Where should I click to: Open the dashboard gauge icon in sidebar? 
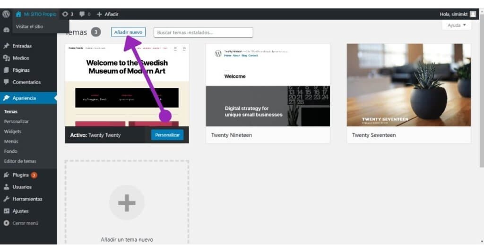(6, 30)
